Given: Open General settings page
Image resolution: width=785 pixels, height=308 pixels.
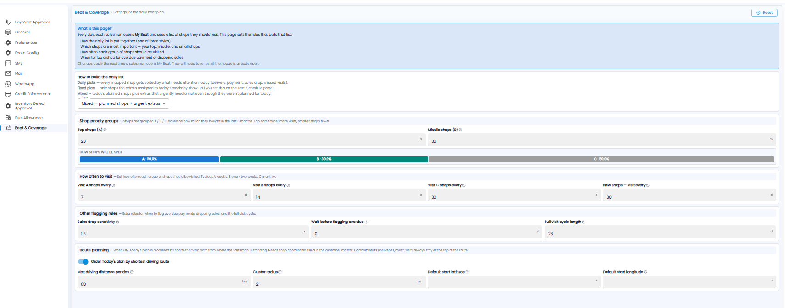Looking at the screenshot, I should point(22,32).
